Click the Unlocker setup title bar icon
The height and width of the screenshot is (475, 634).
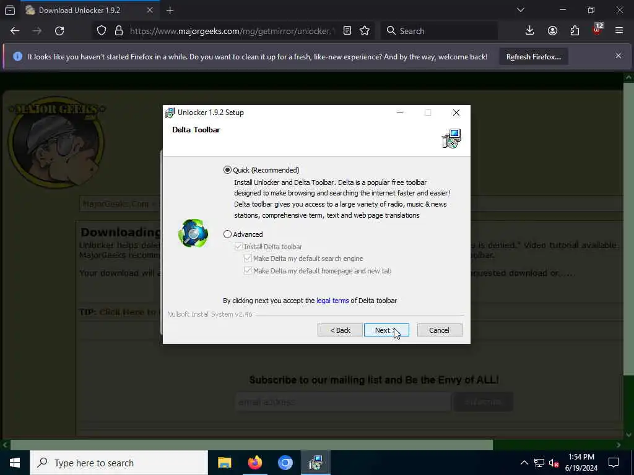click(170, 113)
